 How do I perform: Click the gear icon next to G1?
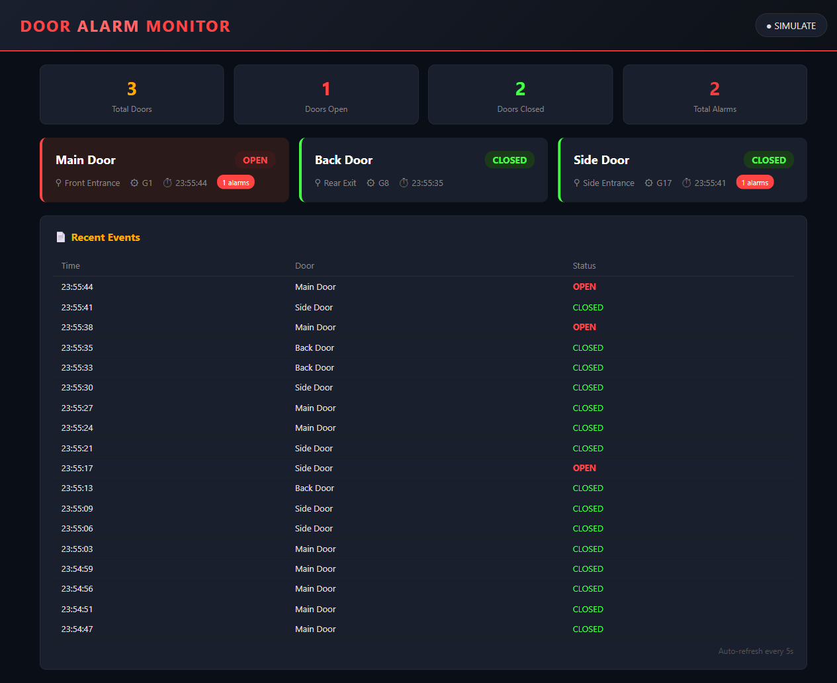pyautogui.click(x=134, y=183)
